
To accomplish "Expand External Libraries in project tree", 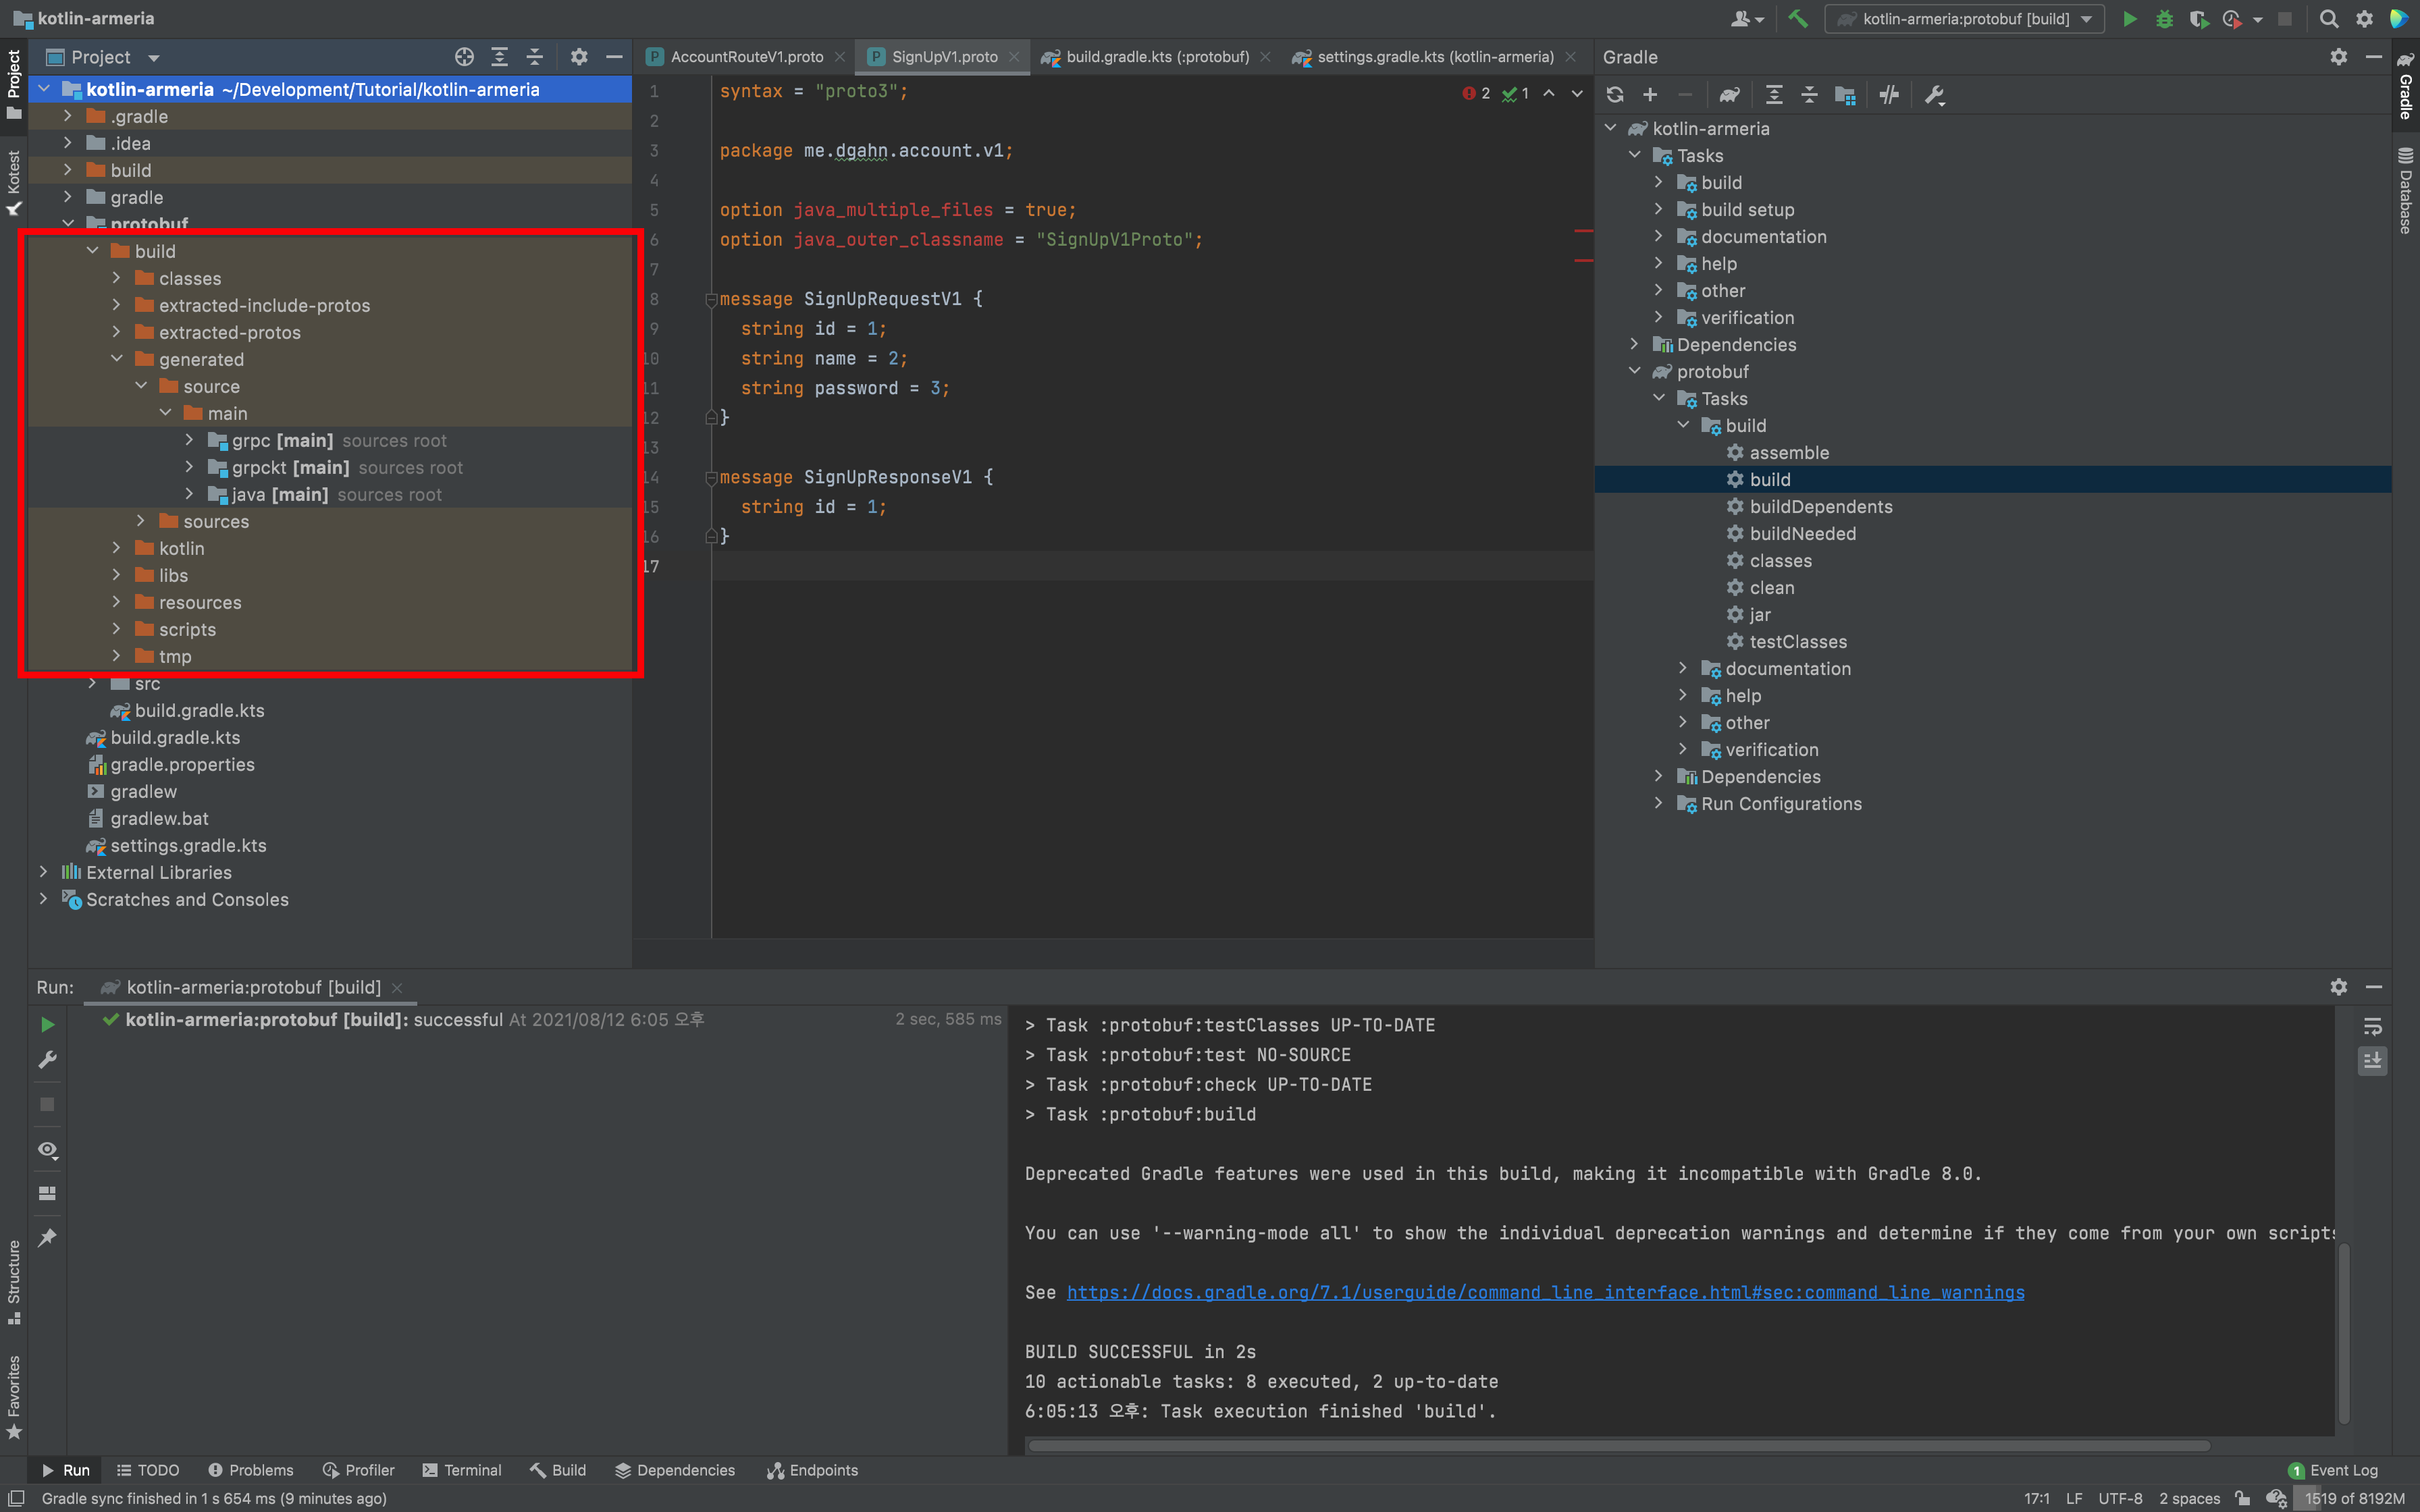I will (43, 872).
